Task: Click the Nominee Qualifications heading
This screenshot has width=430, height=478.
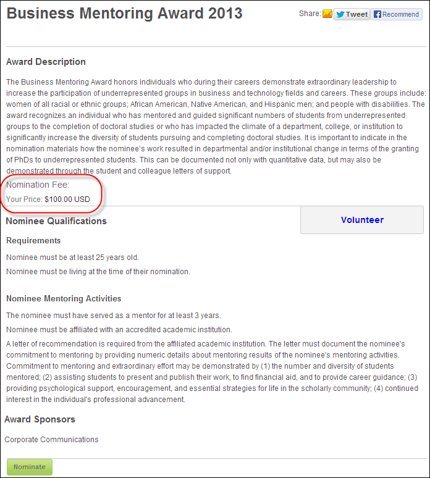Action: click(x=56, y=221)
